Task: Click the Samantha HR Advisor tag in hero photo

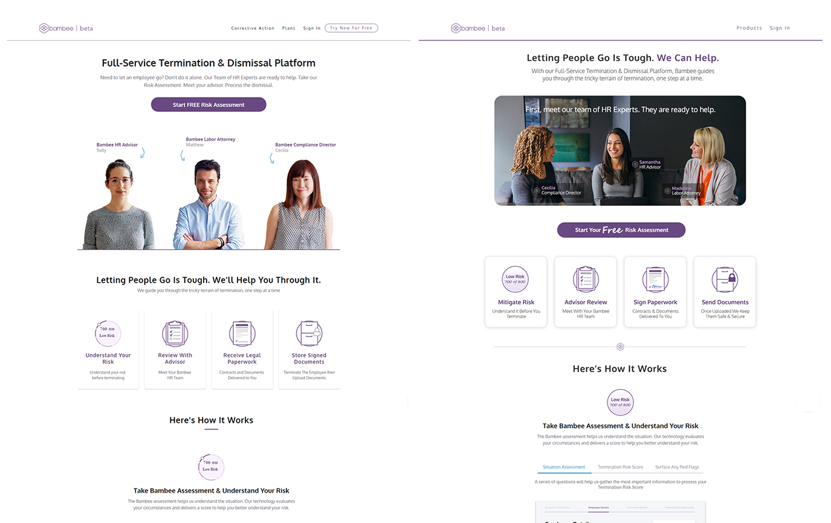Action: coord(647,164)
